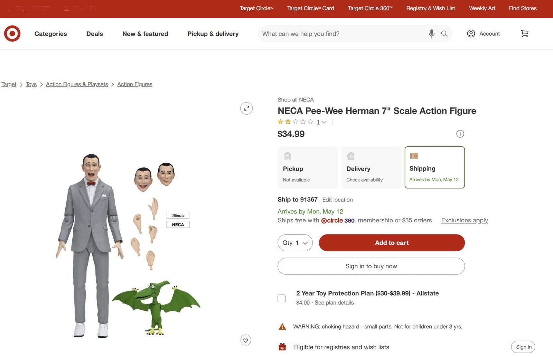Open the Categories menu
This screenshot has height=357, width=553.
(50, 34)
